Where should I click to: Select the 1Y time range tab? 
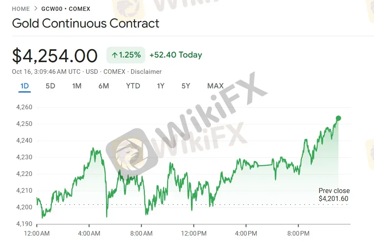tap(161, 86)
